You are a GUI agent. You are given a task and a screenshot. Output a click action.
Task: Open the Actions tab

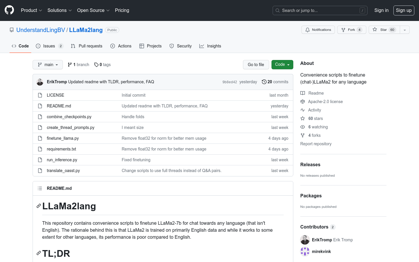click(121, 46)
